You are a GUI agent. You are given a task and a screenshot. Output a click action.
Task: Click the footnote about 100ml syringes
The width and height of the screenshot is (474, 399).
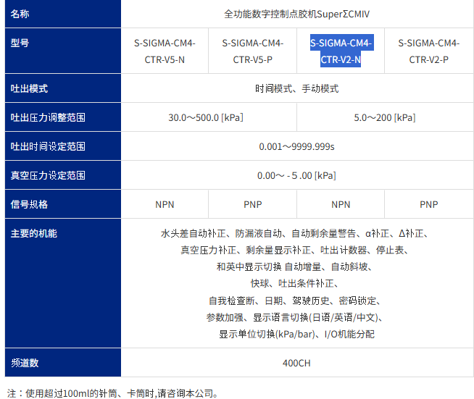(x=112, y=393)
